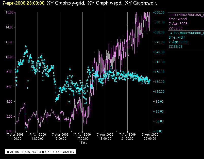The width and height of the screenshot is (204, 159).
Task: Click the 30.00 wind direction axis label
Action: pos(160,121)
